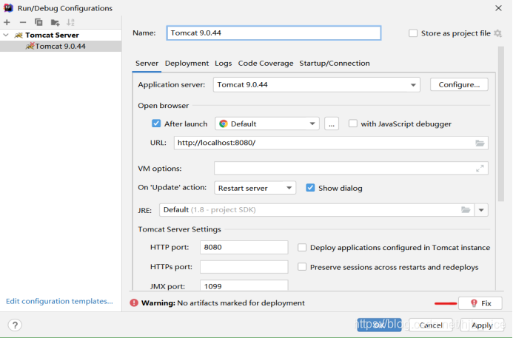Screen dimensions: 513x338
Task: Remove the selected configuration
Action: click(x=22, y=22)
